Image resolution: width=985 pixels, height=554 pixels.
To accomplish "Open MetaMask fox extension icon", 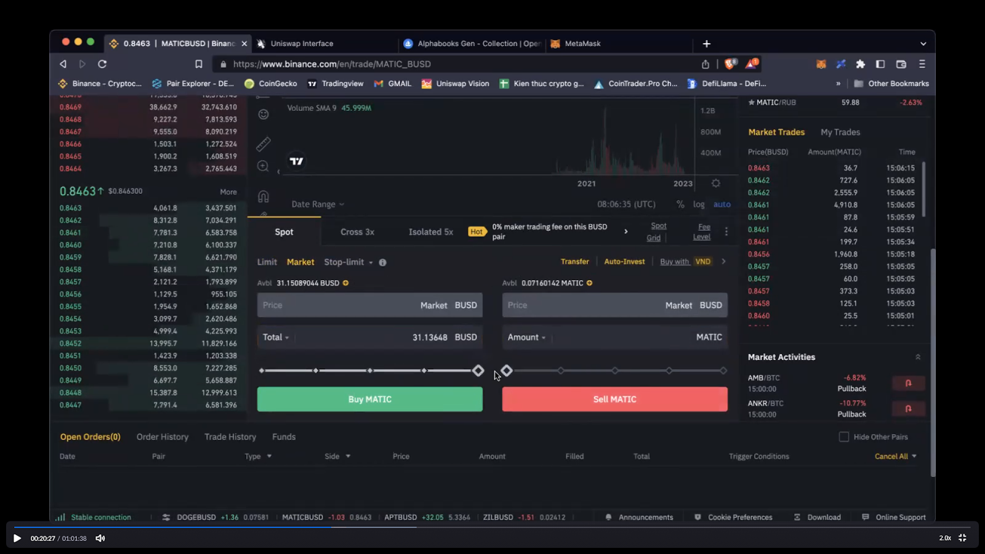I will [x=821, y=64].
